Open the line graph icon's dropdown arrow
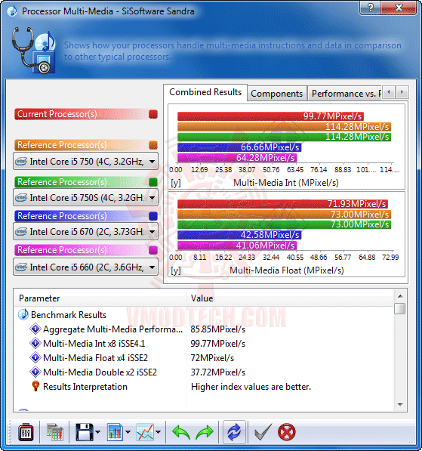422x451 pixels. (x=158, y=432)
